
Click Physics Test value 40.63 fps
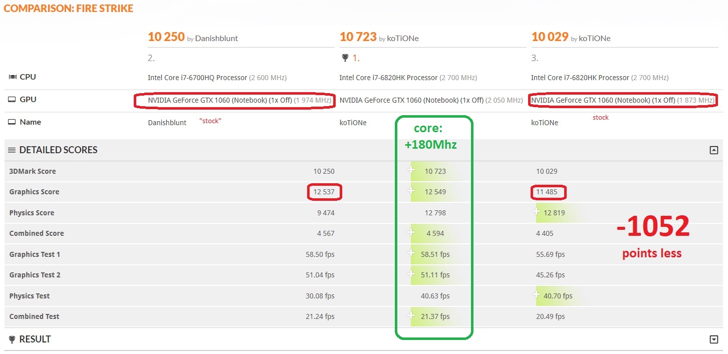pyautogui.click(x=435, y=296)
